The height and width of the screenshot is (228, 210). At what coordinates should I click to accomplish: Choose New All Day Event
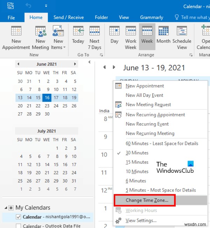160,95
